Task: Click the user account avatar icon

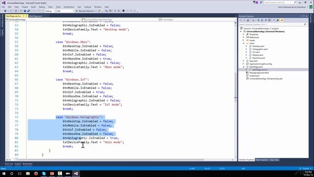Action: (311, 7)
